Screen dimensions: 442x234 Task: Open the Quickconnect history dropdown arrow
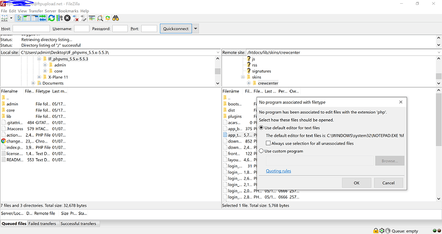196,29
